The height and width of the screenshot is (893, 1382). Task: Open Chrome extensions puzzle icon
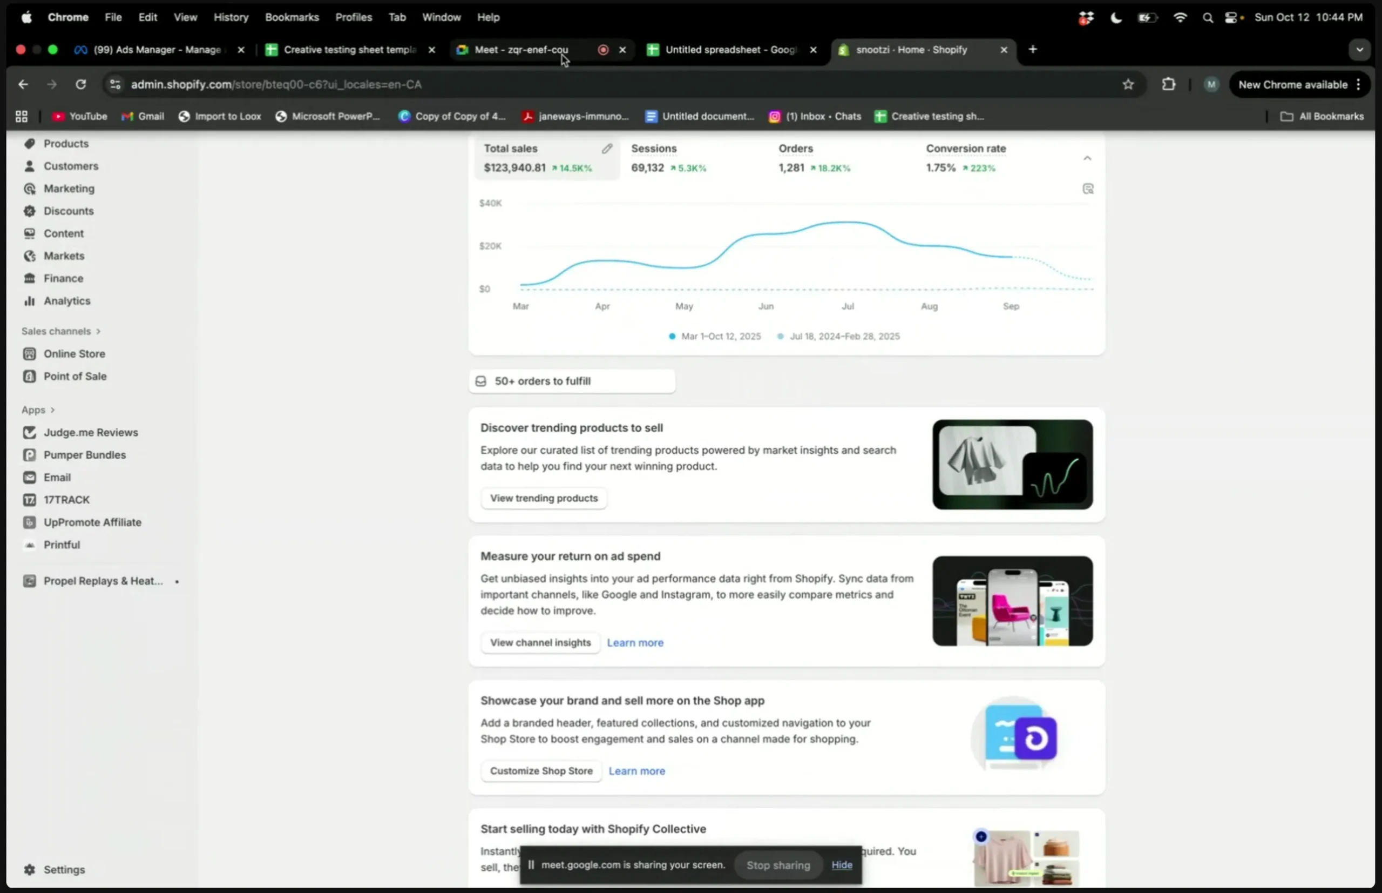pos(1168,85)
